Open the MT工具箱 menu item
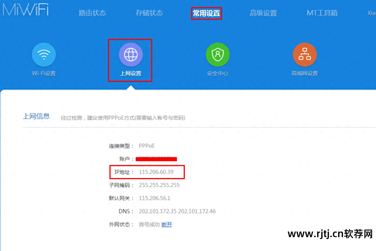Image resolution: width=376 pixels, height=251 pixels. (322, 12)
